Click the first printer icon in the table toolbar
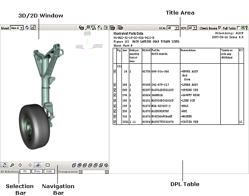Screen dimensions: 249x196 tap(112, 27)
